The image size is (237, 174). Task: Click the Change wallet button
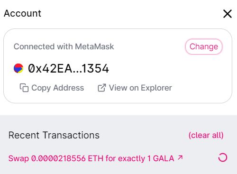204,46
